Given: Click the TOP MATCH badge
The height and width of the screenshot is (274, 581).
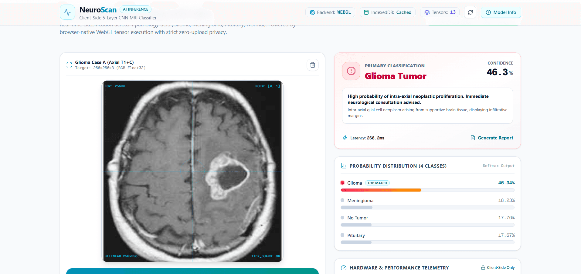Looking at the screenshot, I should 377,183.
